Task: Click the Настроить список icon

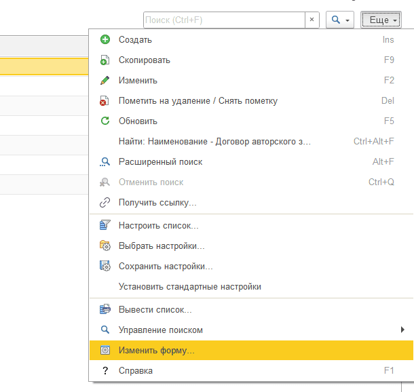Action: tap(105, 226)
